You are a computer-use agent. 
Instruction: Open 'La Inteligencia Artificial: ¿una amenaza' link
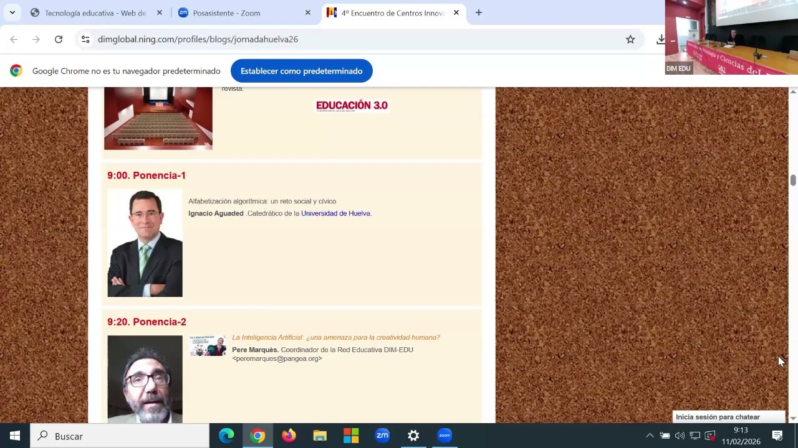pyautogui.click(x=336, y=337)
